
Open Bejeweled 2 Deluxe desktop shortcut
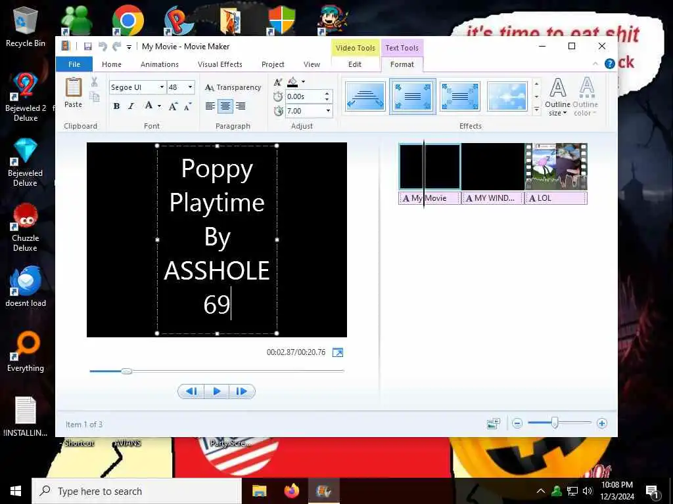(26, 97)
